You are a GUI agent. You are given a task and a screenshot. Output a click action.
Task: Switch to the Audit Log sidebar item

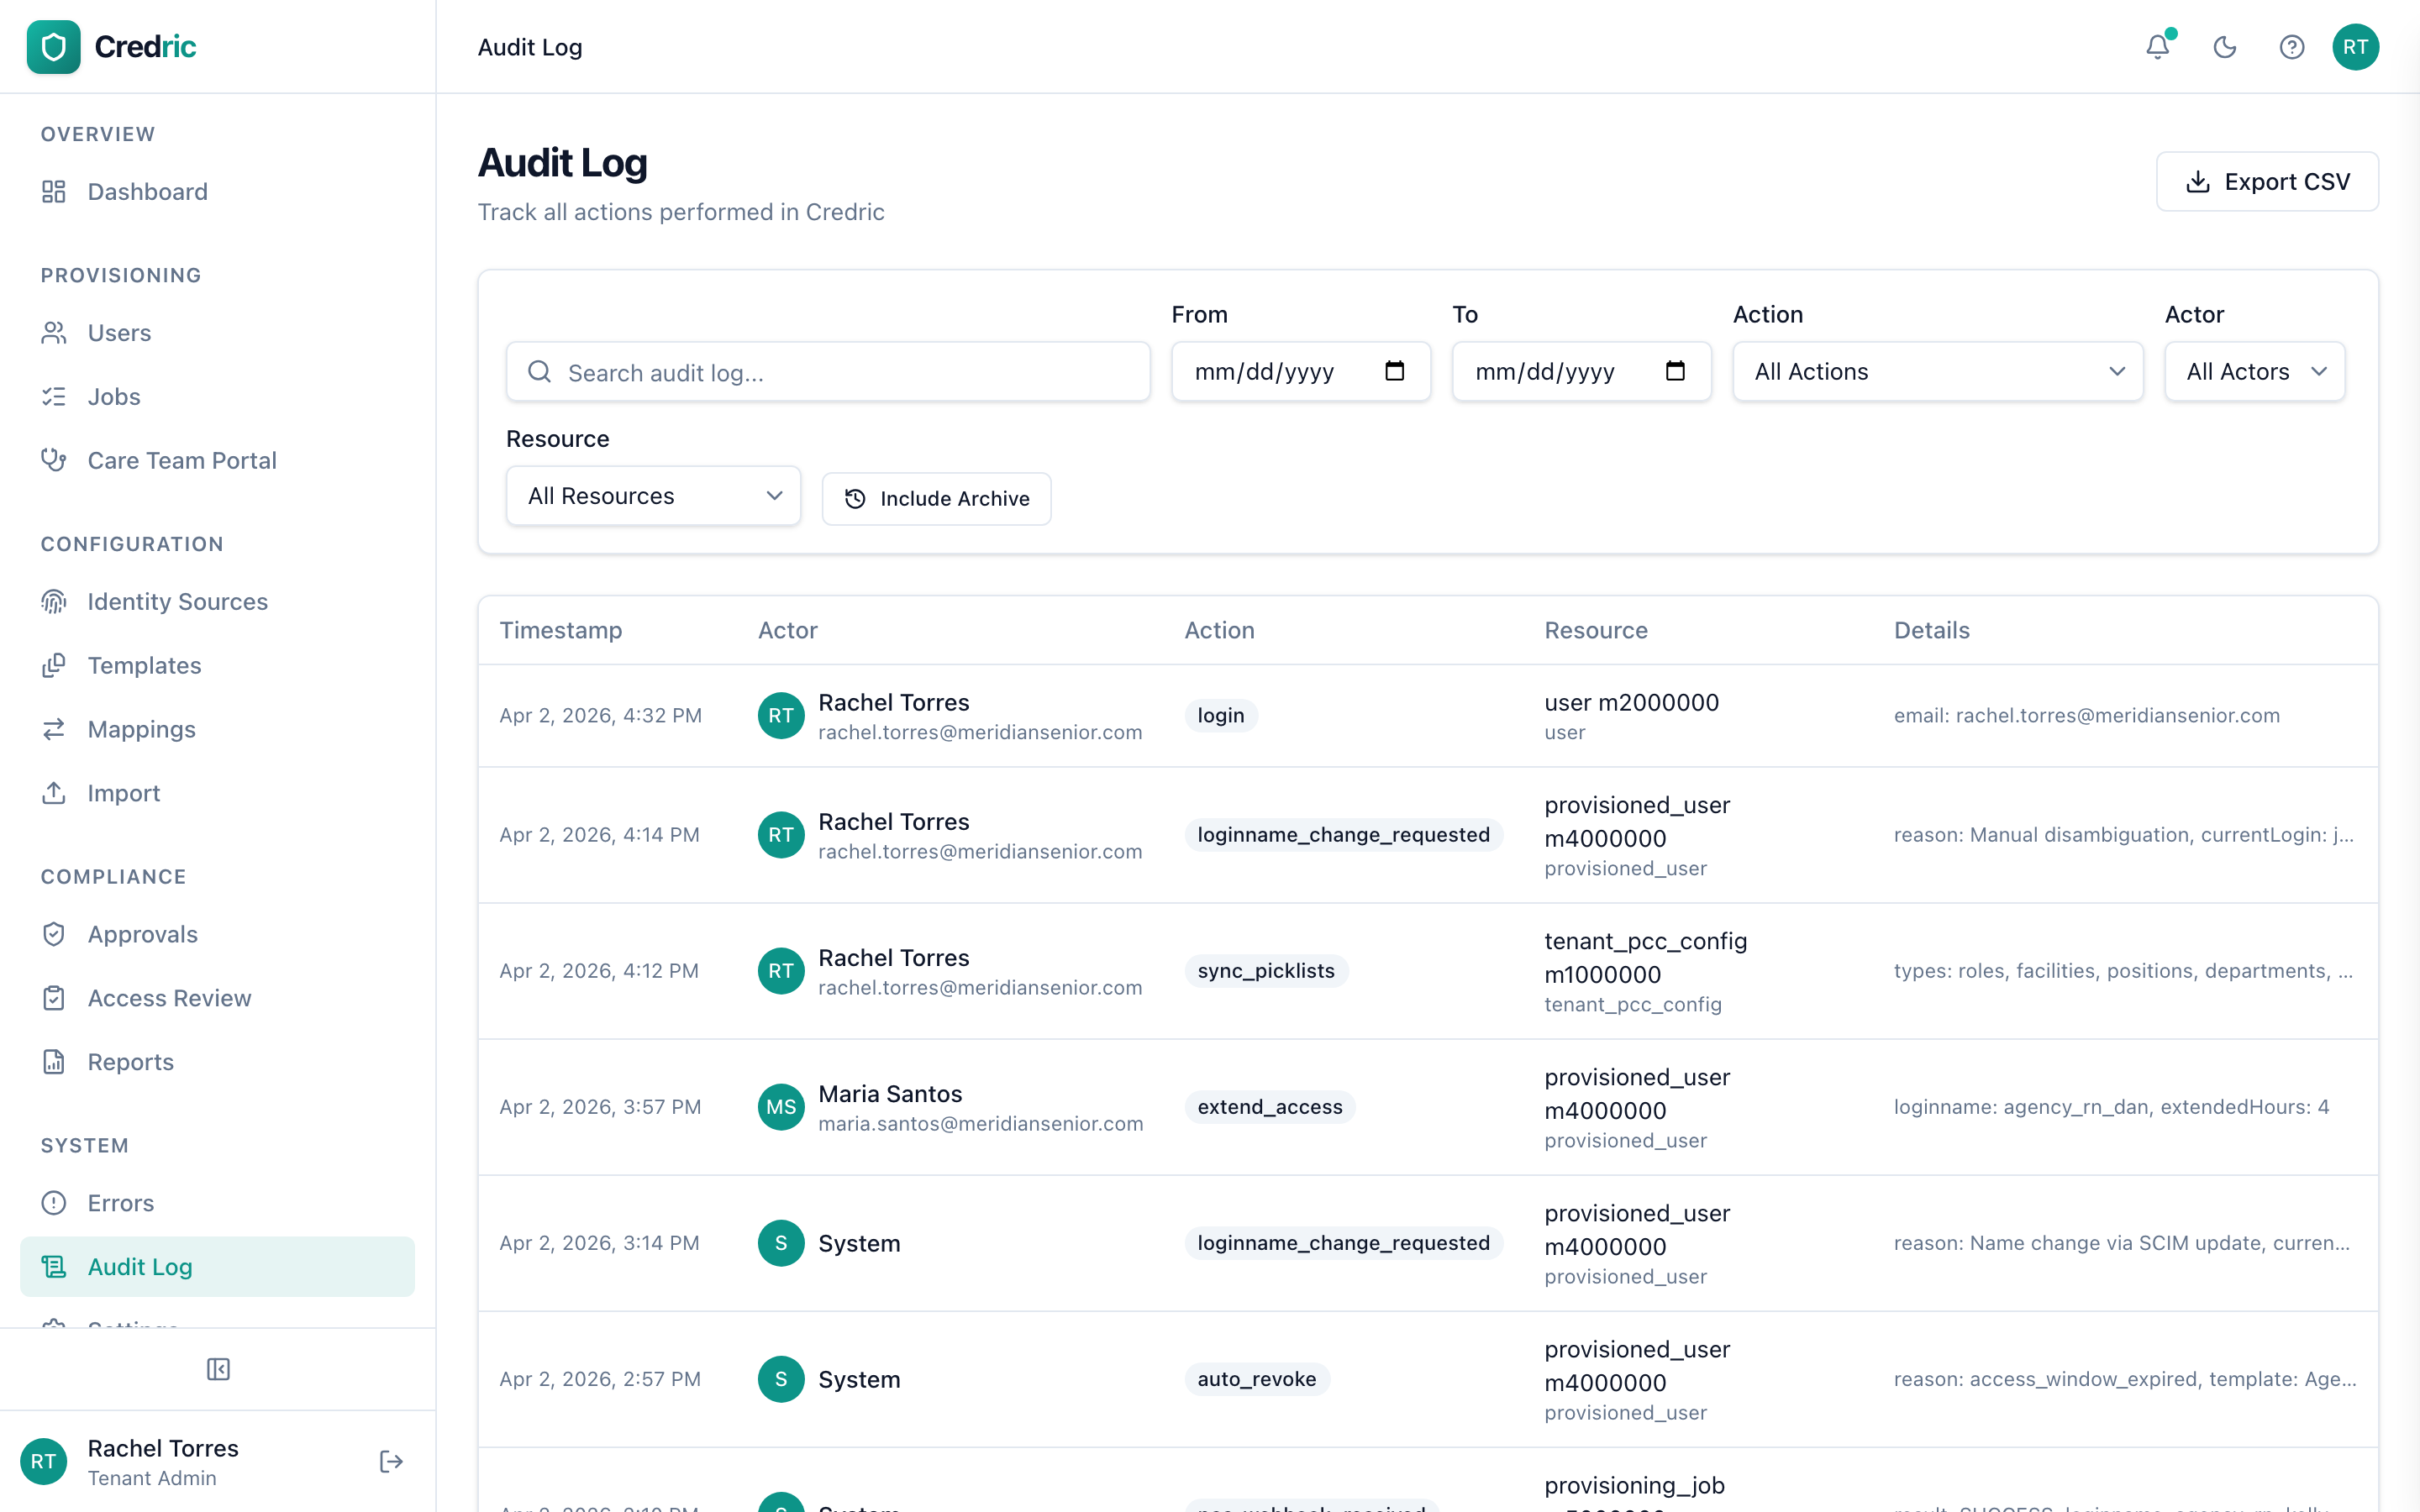point(139,1266)
